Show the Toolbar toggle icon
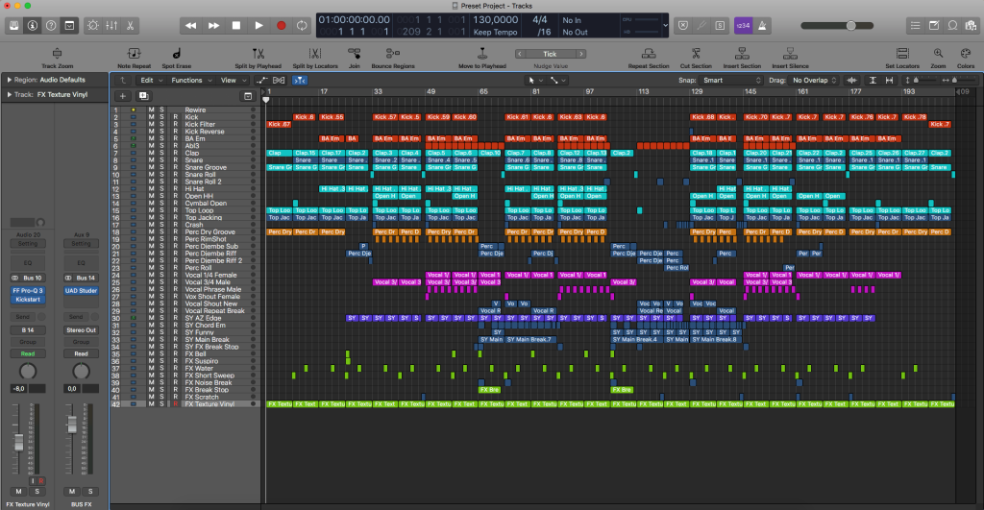The image size is (984, 510). [69, 26]
